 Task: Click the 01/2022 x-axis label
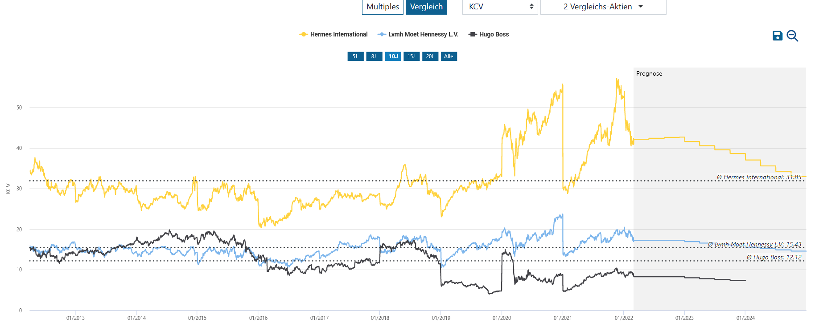(x=624, y=318)
